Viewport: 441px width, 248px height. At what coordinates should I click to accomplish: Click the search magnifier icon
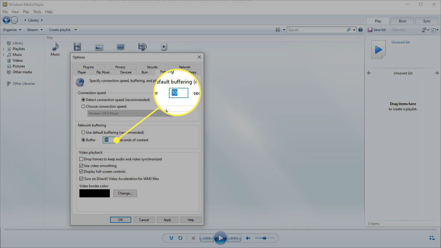349,30
